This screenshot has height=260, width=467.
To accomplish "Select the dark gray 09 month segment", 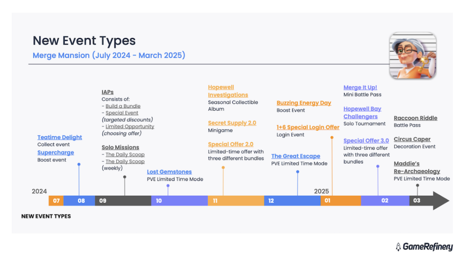I will click(123, 201).
